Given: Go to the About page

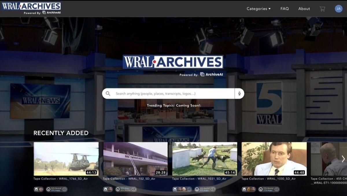Looking at the screenshot, I should (x=304, y=9).
